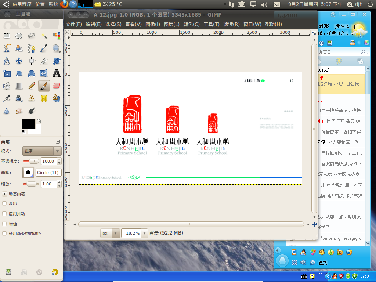376x282 pixels.
Task: Select the Move tool
Action: (19, 61)
